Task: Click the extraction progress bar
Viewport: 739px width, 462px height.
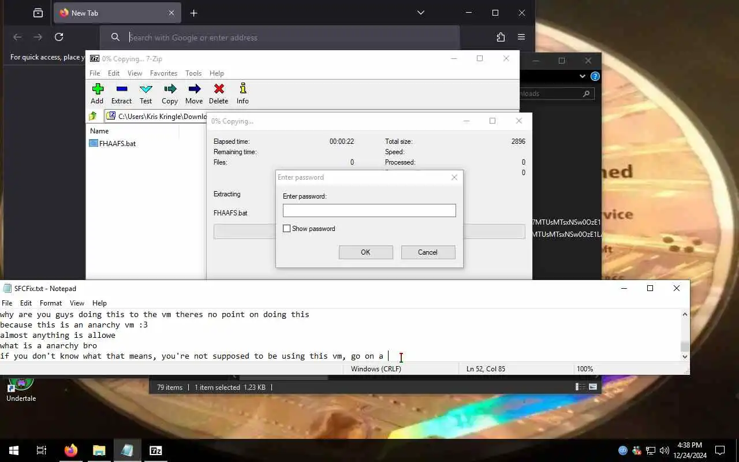Action: pos(369,232)
